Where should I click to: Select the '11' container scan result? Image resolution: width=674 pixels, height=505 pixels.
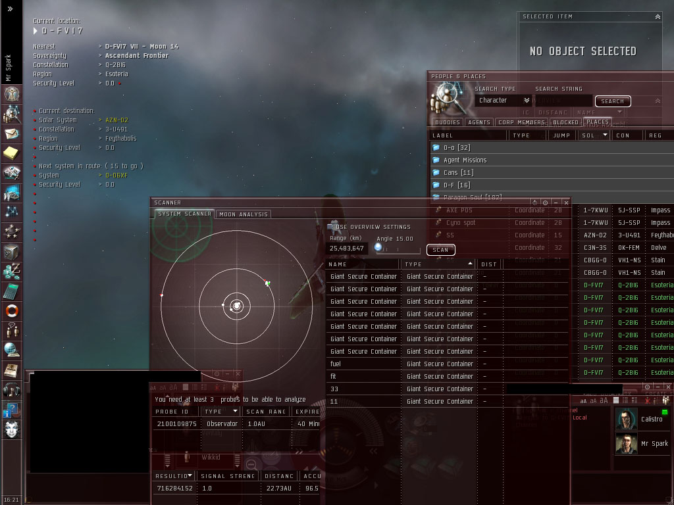pyautogui.click(x=447, y=402)
